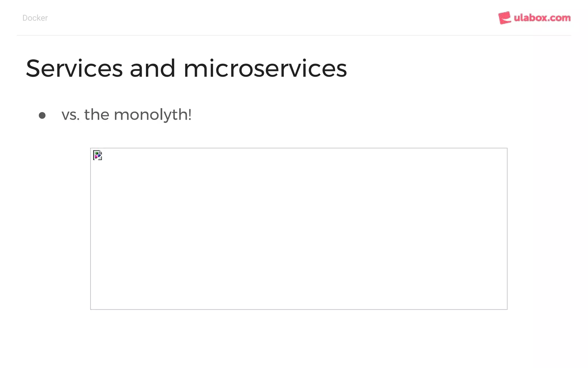Click the top border of the image frame

point(299,148)
